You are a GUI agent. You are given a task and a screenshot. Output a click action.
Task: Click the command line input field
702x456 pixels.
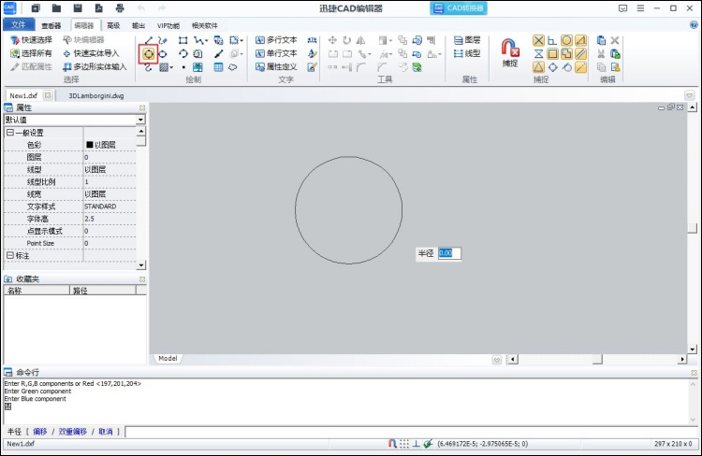tap(411, 432)
